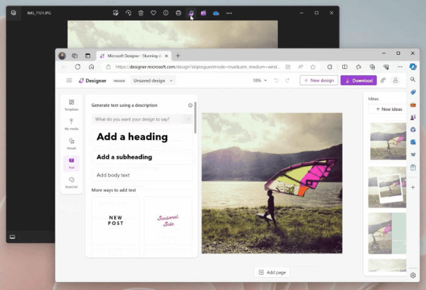Viewport: 426px width, 290px height.
Task: Click the Add page button
Action: tap(272, 272)
